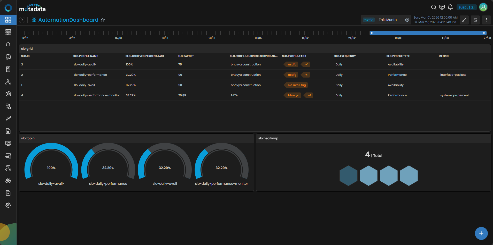Screen dimensions: 493x245
Task: Click the add widget plus button
Action: 481,233
